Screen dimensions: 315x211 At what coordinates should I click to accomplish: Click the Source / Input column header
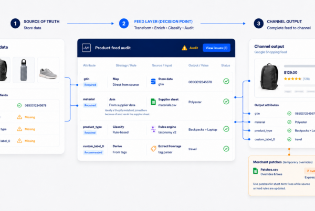(x=162, y=65)
